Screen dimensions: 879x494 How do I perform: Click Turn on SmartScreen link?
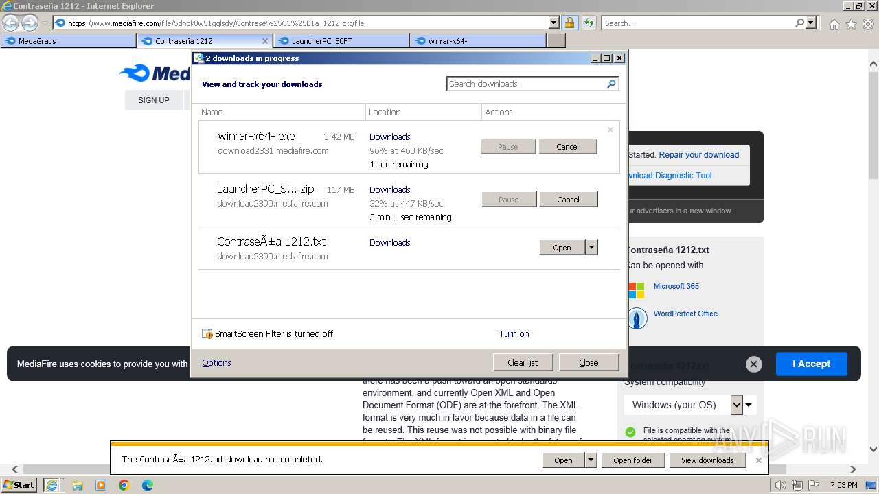click(x=514, y=334)
